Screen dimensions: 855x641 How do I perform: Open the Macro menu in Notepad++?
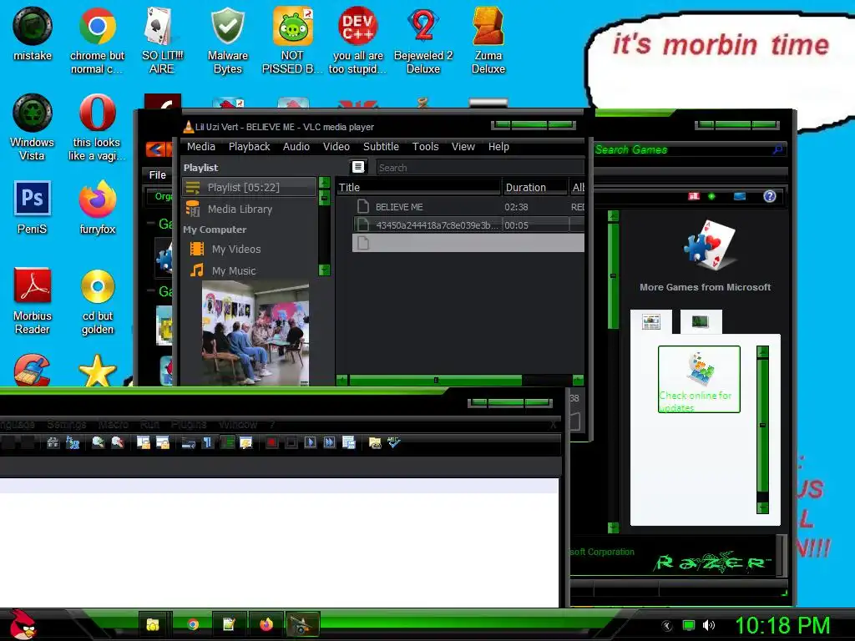click(x=114, y=425)
